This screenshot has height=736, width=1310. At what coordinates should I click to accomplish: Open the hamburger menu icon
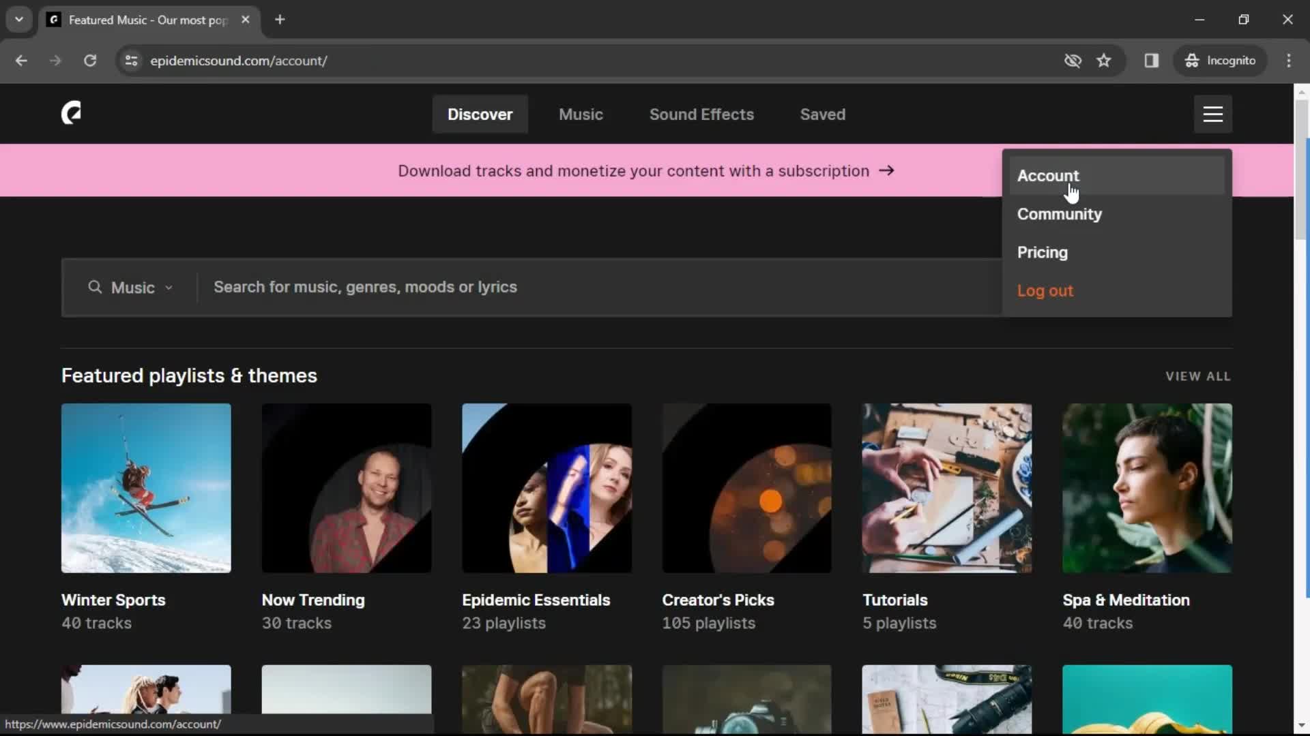[1212, 114]
